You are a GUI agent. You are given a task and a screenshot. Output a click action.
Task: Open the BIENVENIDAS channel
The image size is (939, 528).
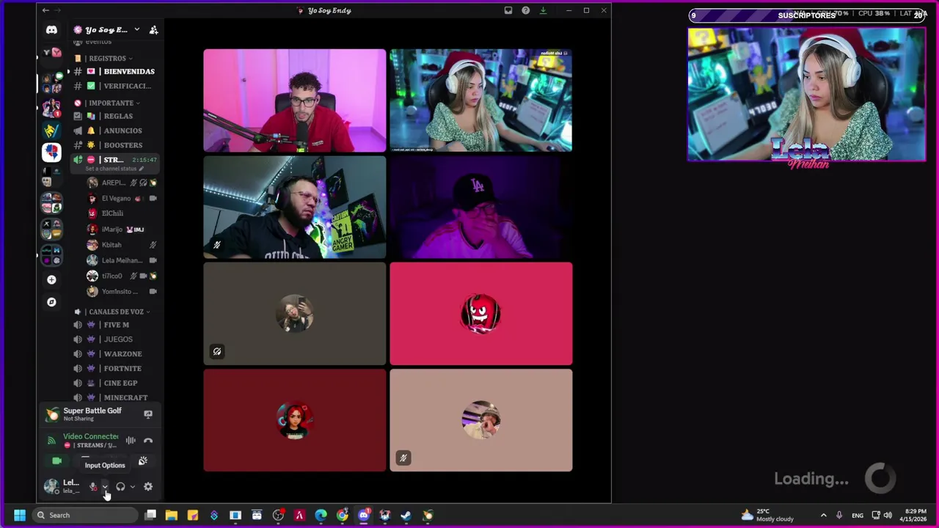(116, 71)
